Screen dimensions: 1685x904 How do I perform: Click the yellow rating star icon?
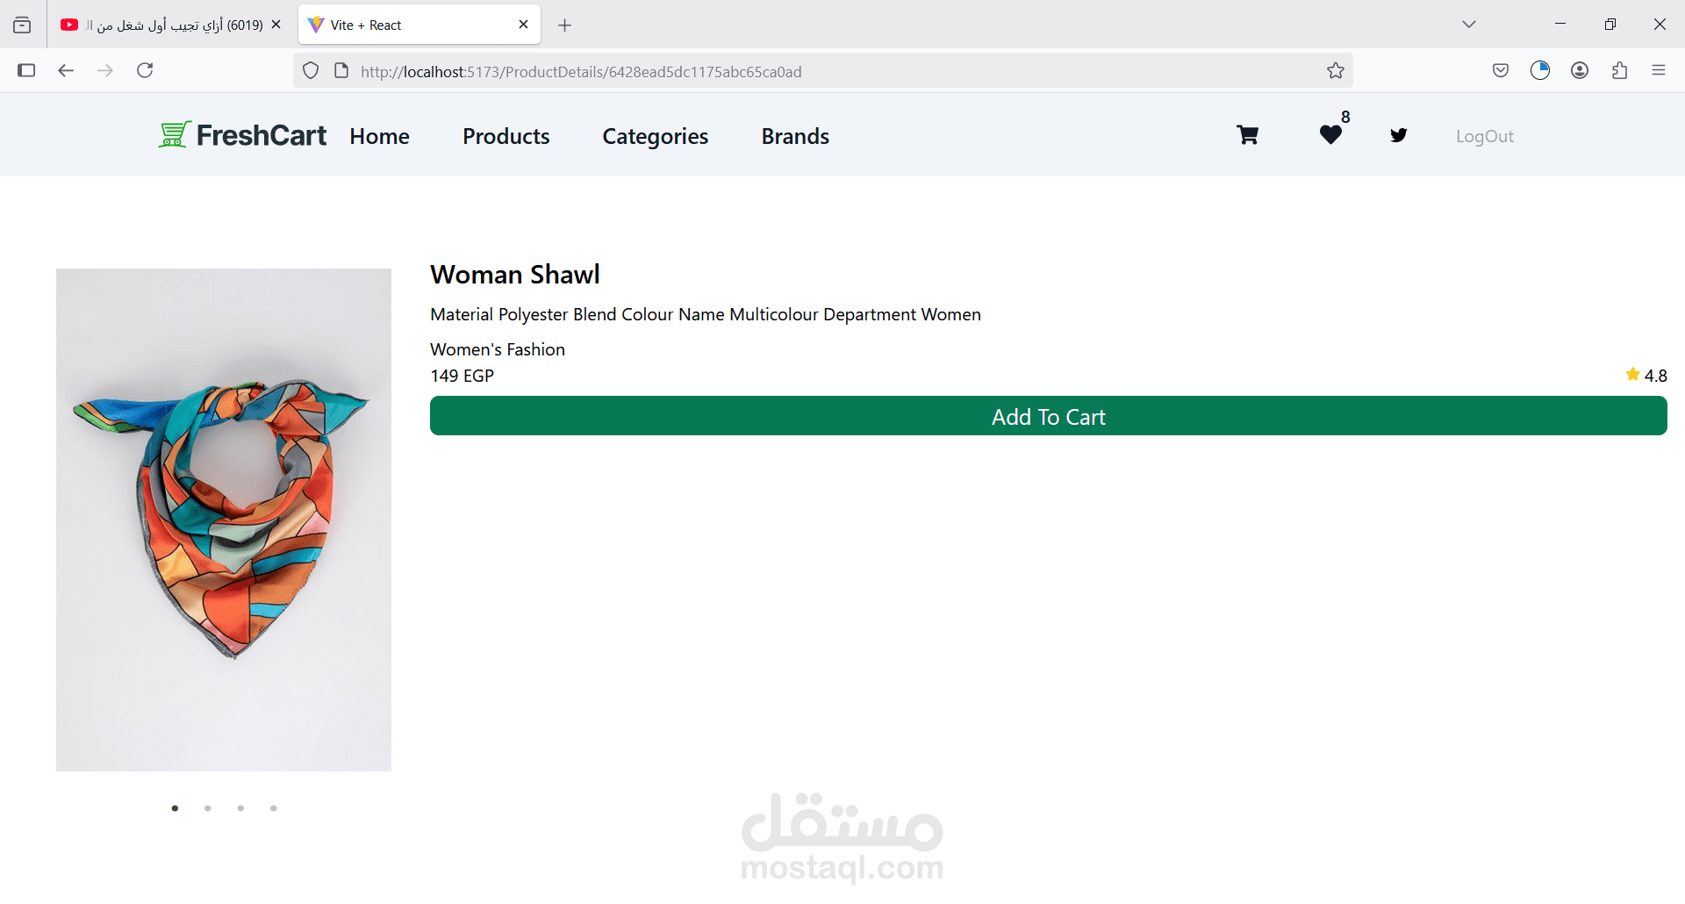pos(1632,374)
